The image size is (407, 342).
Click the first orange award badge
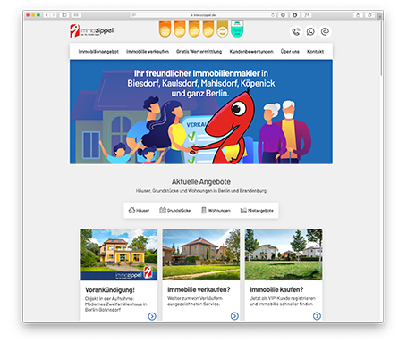click(x=165, y=29)
